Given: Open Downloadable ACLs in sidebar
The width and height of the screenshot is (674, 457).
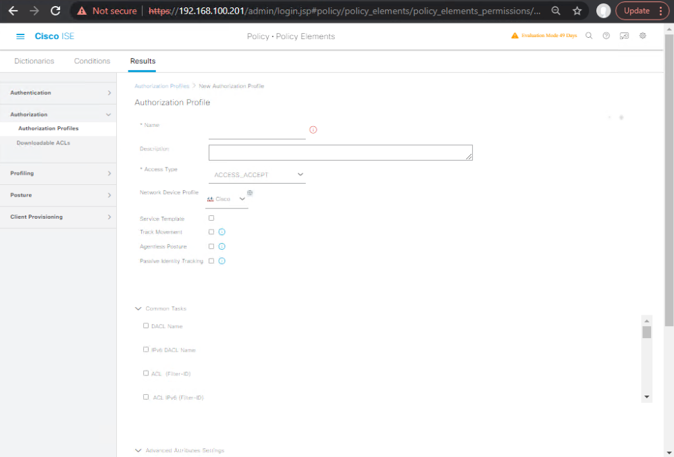Looking at the screenshot, I should [43, 143].
